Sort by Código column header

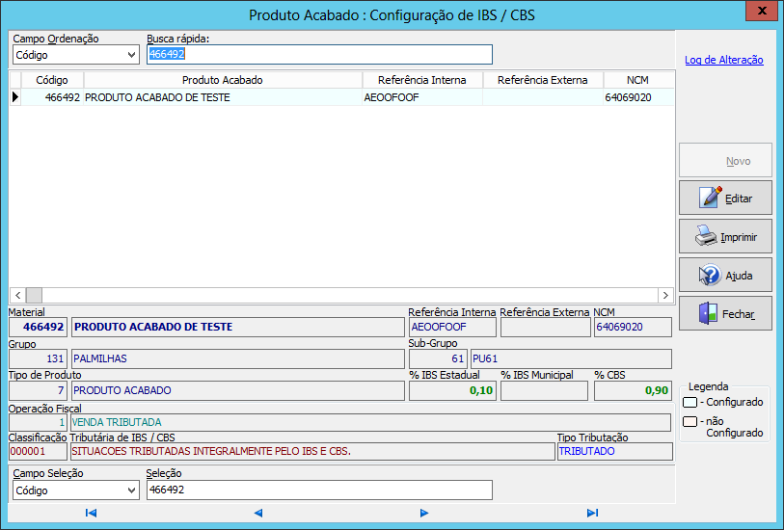(52, 80)
